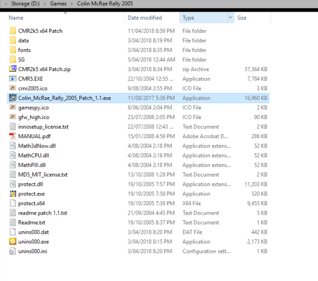Click the MANUAL.pdf Adobe Acrobat icon
Screen dimensions: 318x281
13,136
